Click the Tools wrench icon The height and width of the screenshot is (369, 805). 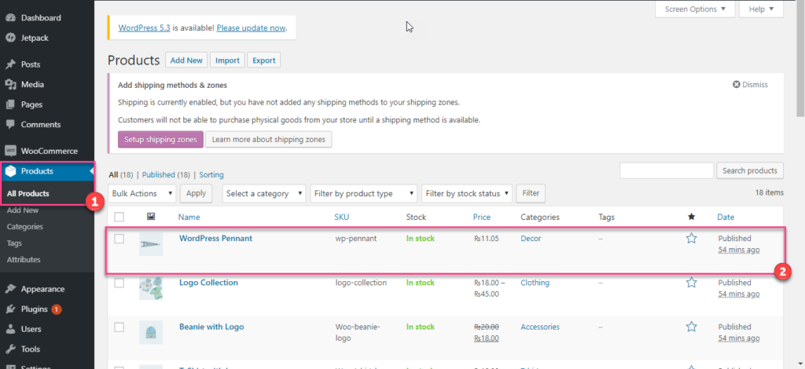coord(10,349)
